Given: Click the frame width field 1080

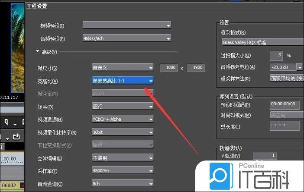Looking at the screenshot, I should pyautogui.click(x=169, y=68).
